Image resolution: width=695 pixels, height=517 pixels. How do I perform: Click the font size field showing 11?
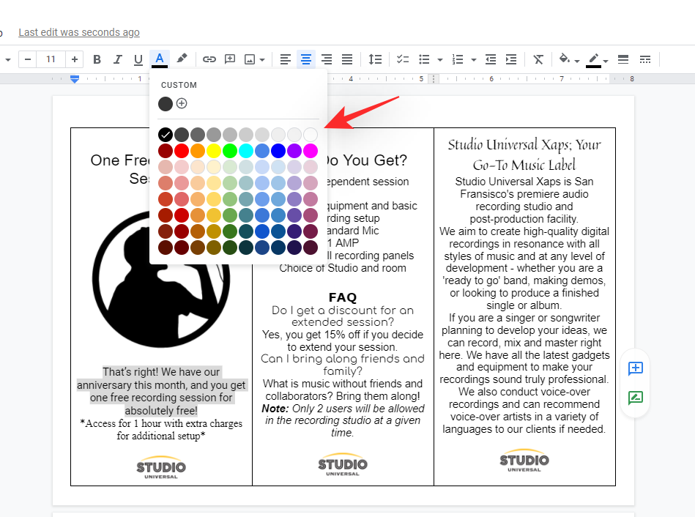tap(51, 59)
